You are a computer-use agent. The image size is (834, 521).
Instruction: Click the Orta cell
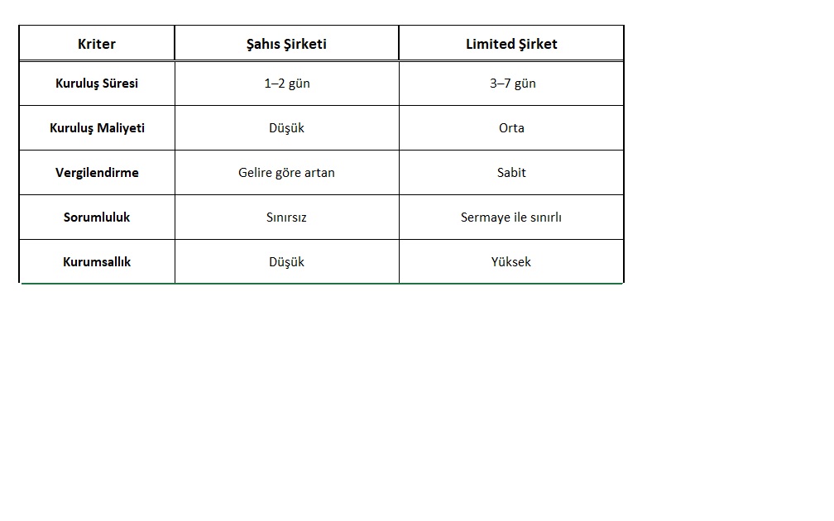[x=511, y=128]
